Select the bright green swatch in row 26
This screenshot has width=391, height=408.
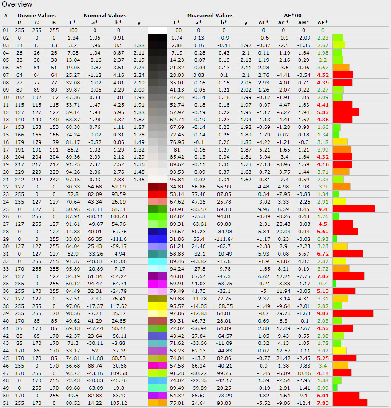(x=157, y=216)
